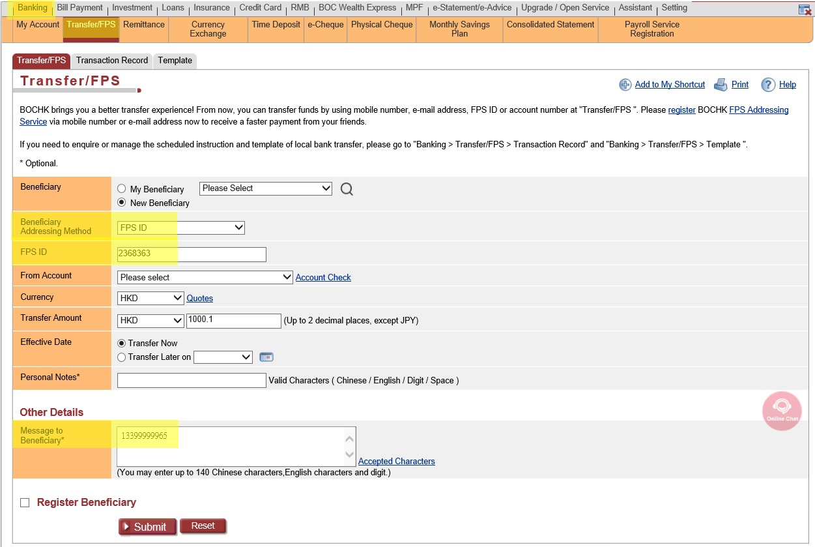Open the Accepted Characters link

point(397,462)
